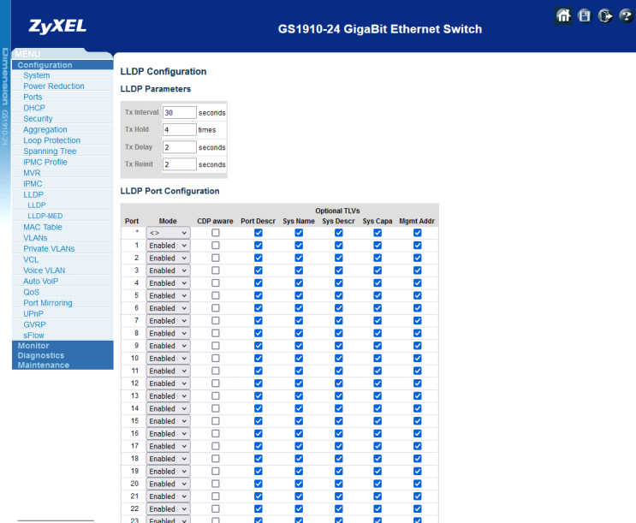Screen dimensions: 636x523
Task: Click the Save configuration floppy icon
Action: pos(585,15)
